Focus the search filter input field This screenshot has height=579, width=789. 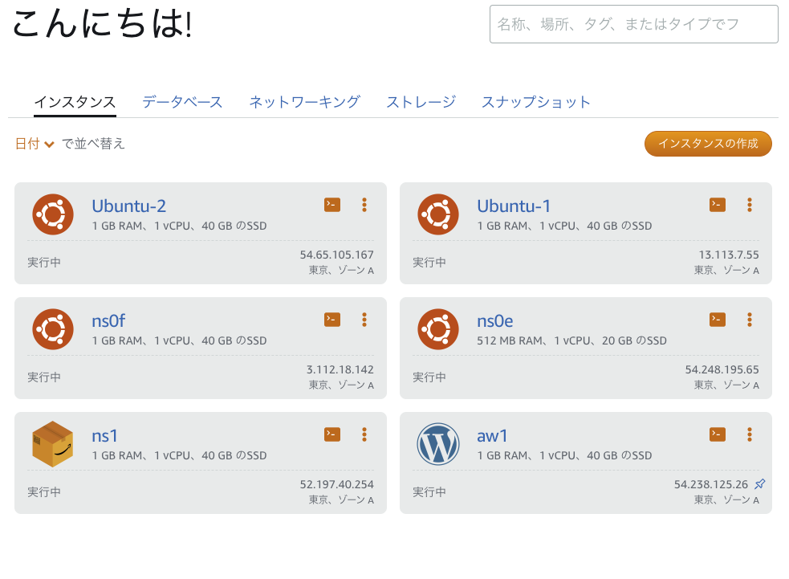pyautogui.click(x=633, y=24)
